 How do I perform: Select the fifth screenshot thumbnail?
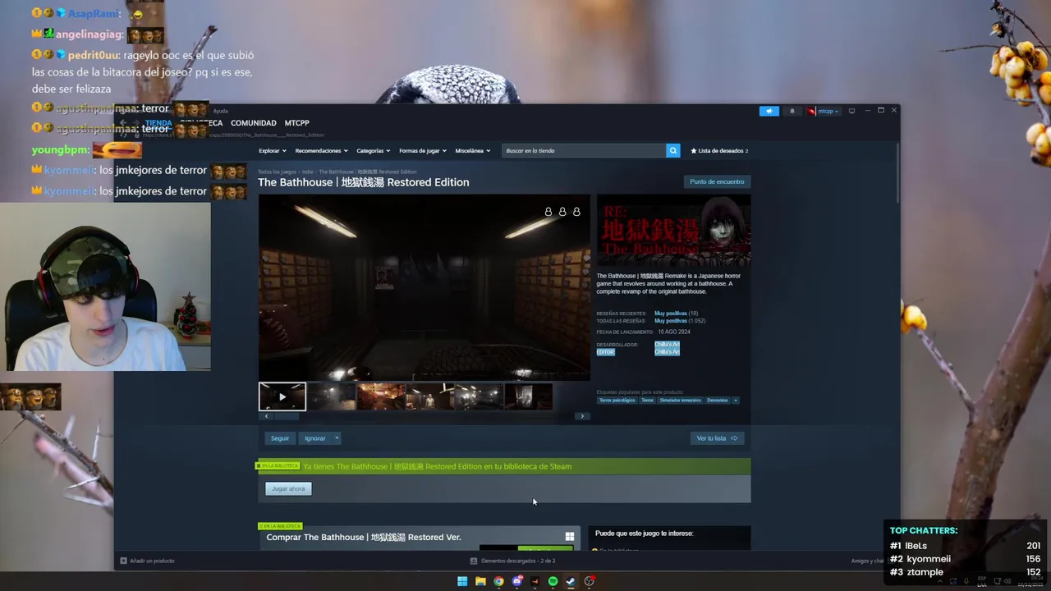pos(480,396)
